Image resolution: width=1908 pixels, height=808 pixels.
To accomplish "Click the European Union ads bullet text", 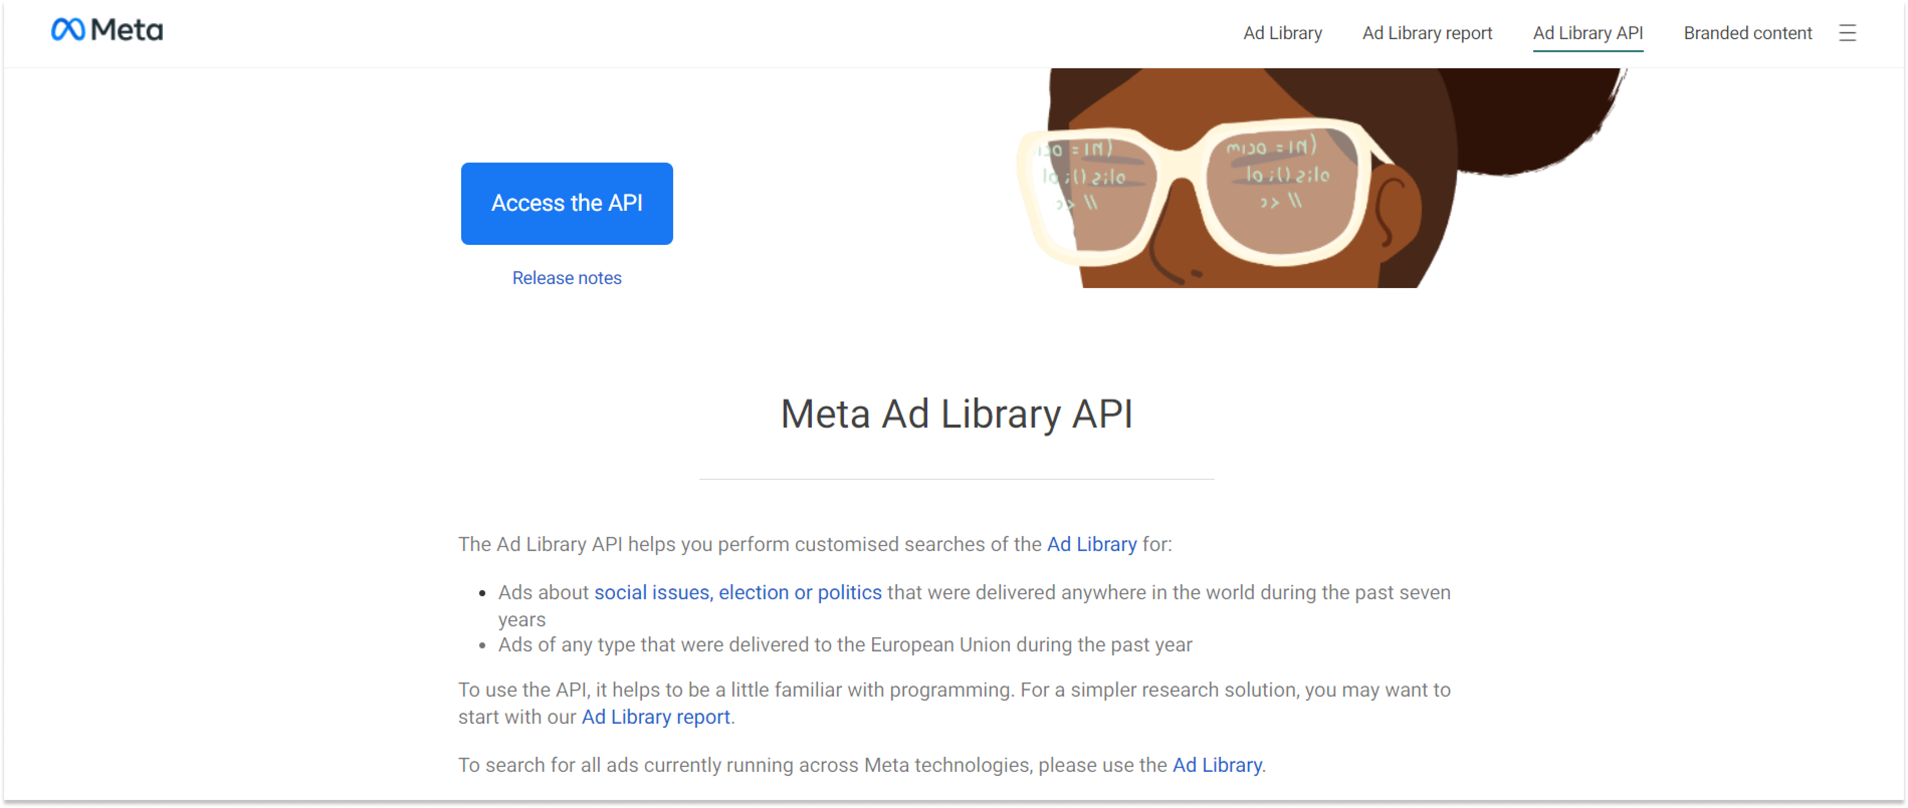I will 845,645.
